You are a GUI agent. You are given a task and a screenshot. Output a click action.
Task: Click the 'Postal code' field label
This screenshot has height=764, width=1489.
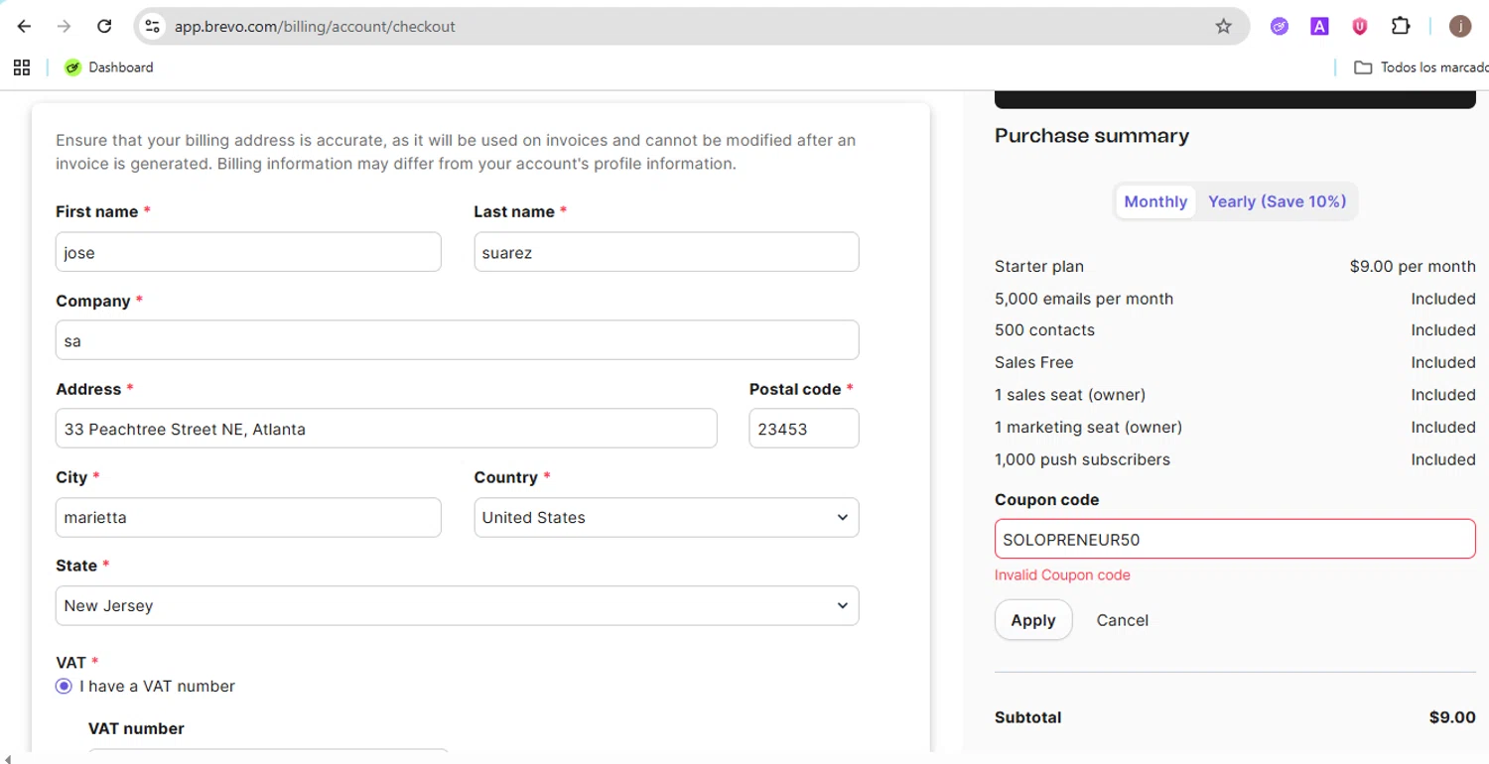[795, 389]
